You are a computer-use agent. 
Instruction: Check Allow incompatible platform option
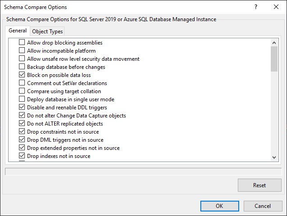(22, 51)
